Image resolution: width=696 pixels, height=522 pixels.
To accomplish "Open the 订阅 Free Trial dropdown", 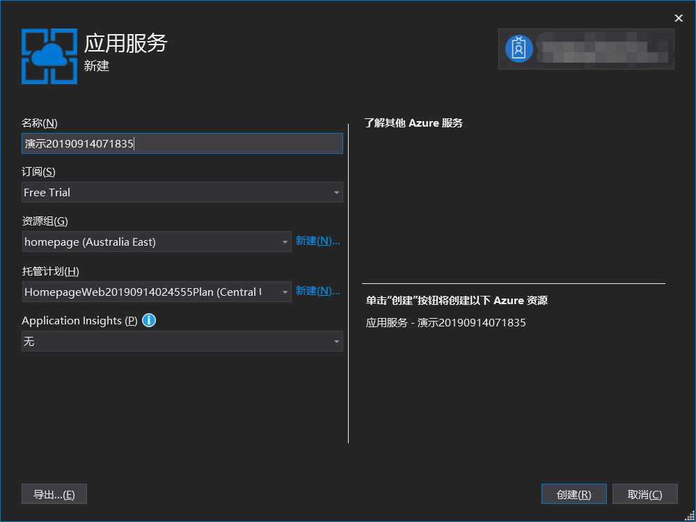I will pos(182,193).
